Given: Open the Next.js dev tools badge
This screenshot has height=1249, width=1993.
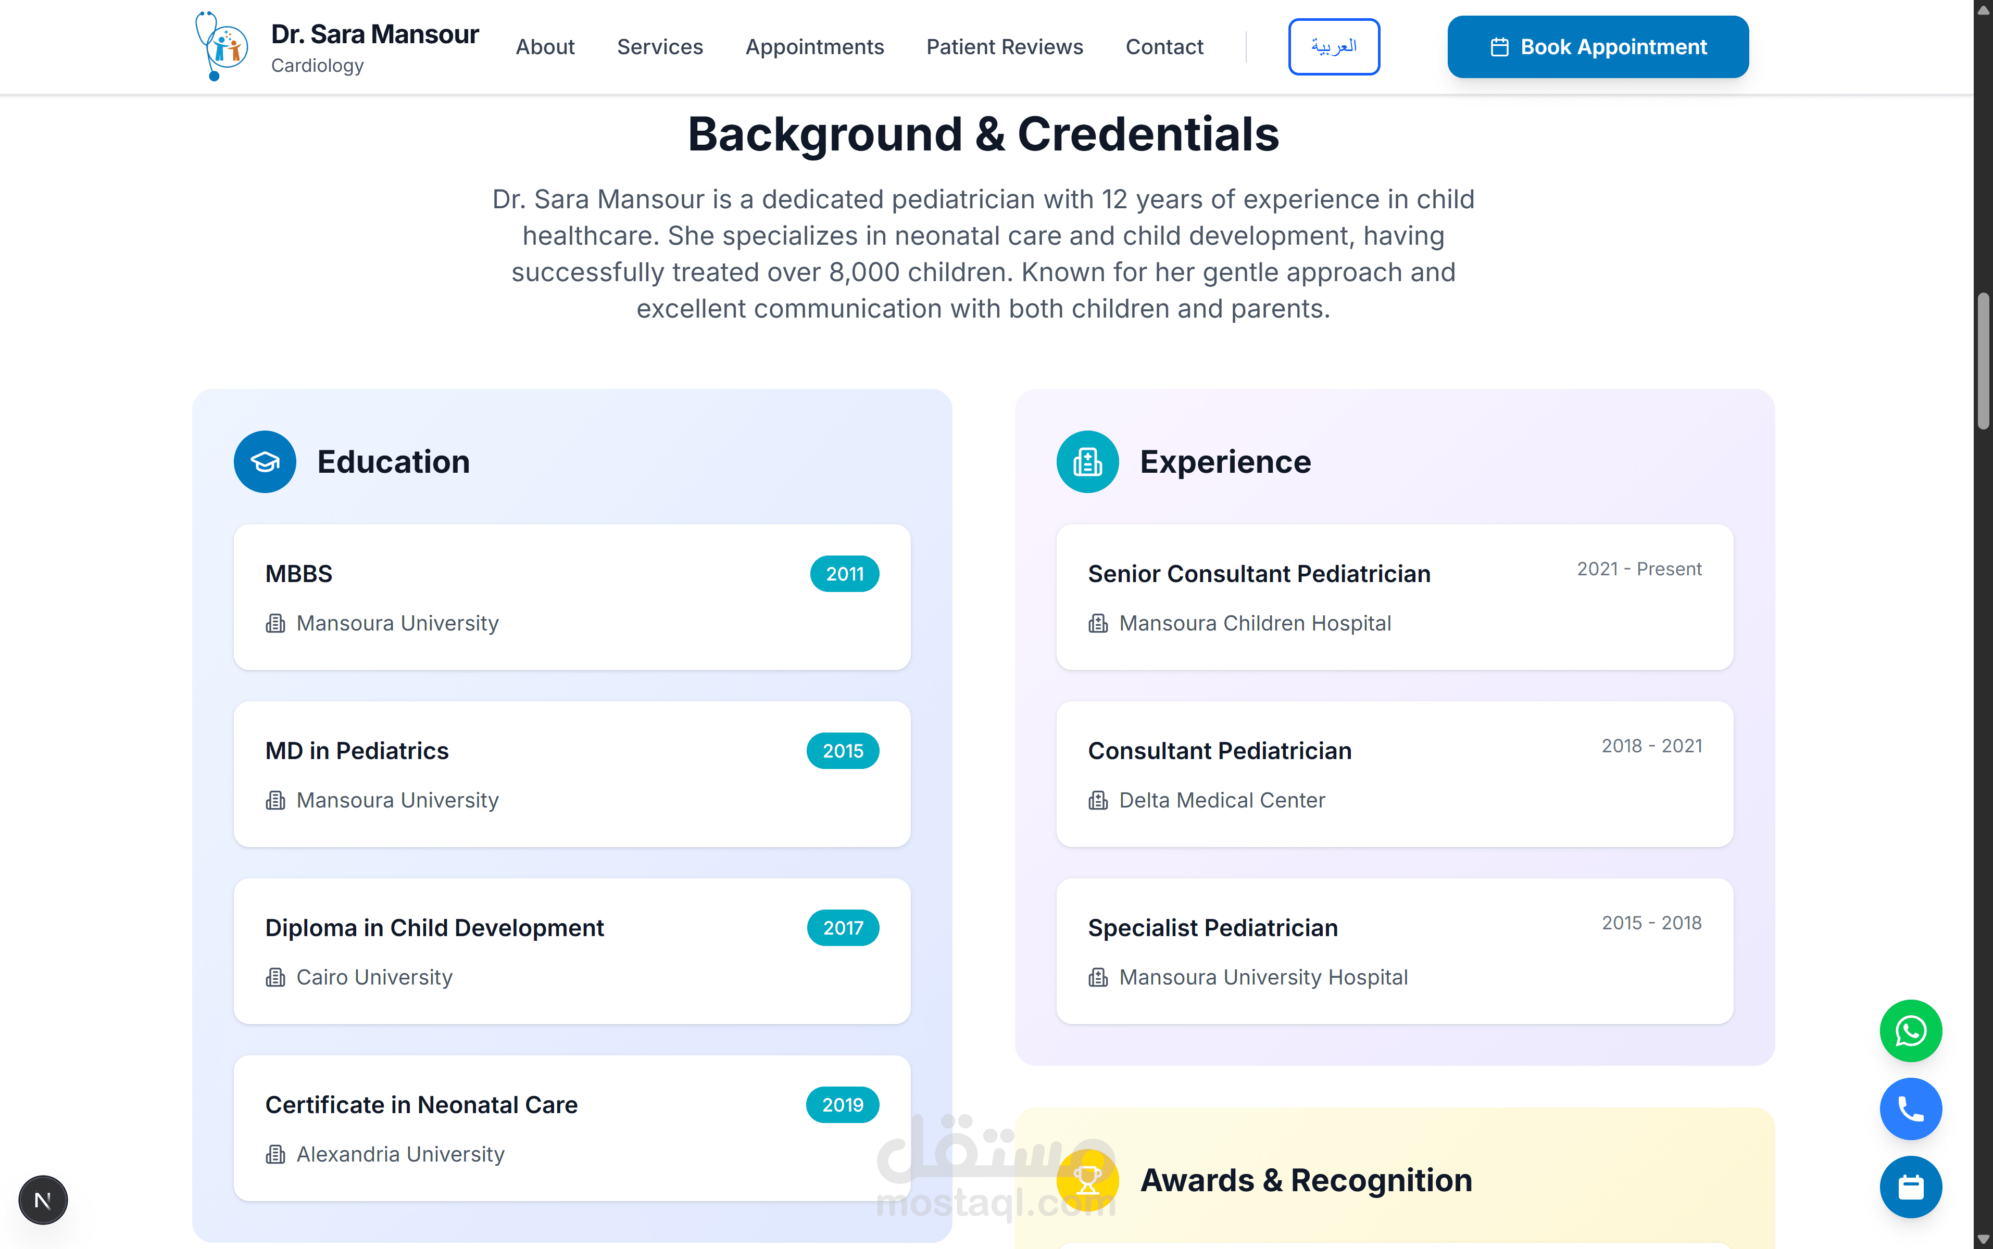Looking at the screenshot, I should 43,1200.
